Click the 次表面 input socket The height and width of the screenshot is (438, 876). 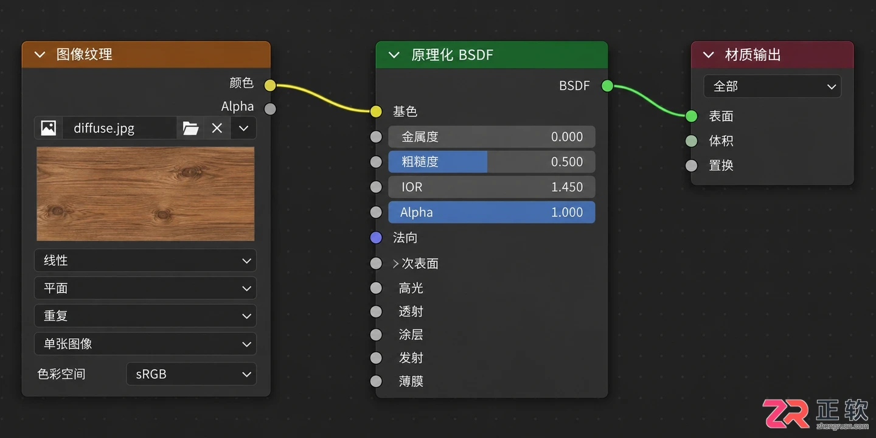(376, 263)
